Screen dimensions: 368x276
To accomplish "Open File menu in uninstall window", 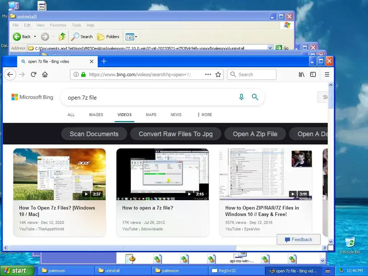I will point(15,25).
